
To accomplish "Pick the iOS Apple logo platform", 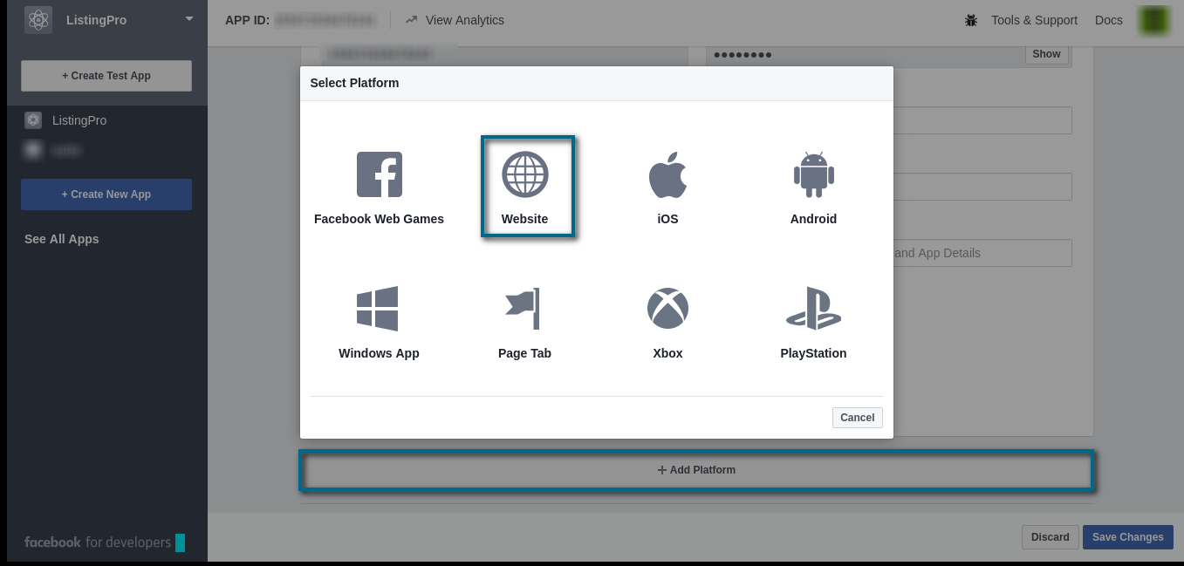I will [667, 174].
